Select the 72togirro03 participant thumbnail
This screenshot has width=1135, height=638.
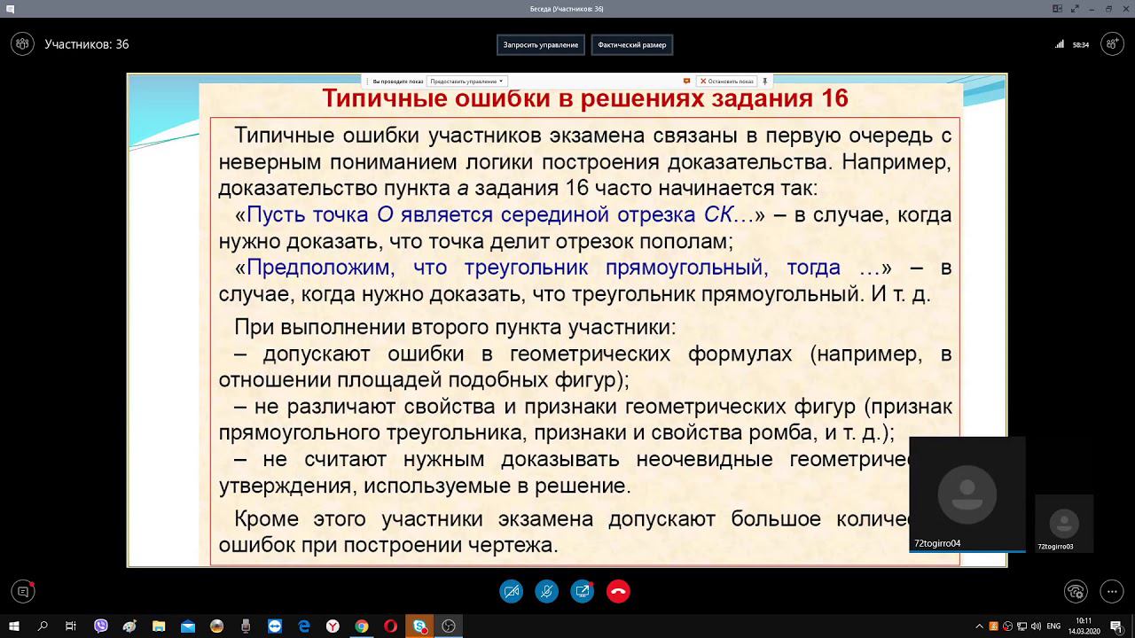click(x=1064, y=524)
